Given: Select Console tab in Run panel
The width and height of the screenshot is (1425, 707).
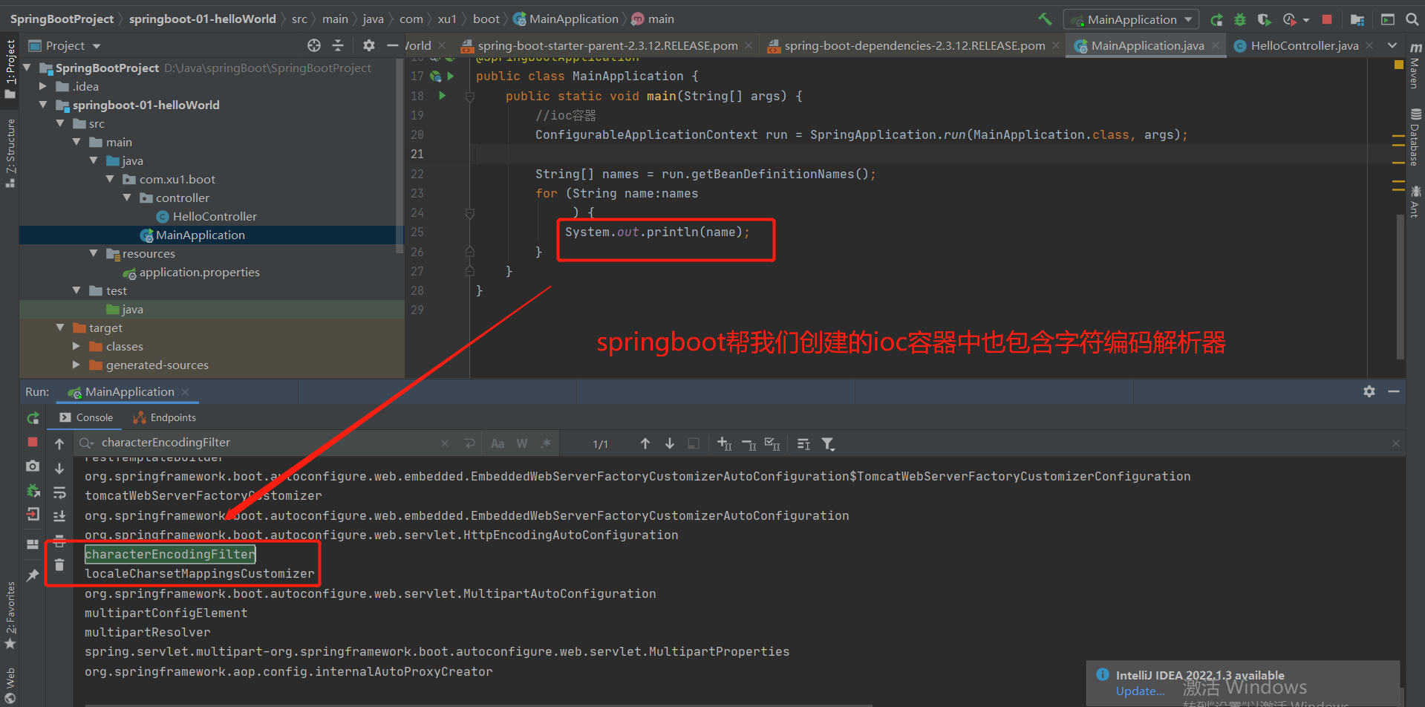Looking at the screenshot, I should [x=87, y=417].
